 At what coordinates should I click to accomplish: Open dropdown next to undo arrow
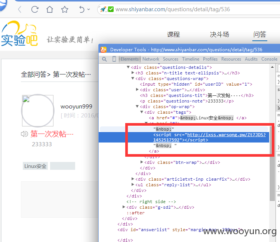tap(89, 9)
